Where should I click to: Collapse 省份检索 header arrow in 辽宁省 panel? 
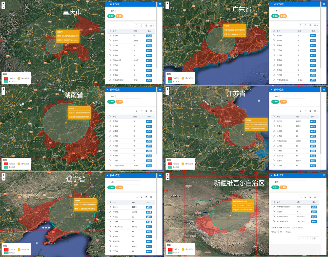click(x=107, y=175)
